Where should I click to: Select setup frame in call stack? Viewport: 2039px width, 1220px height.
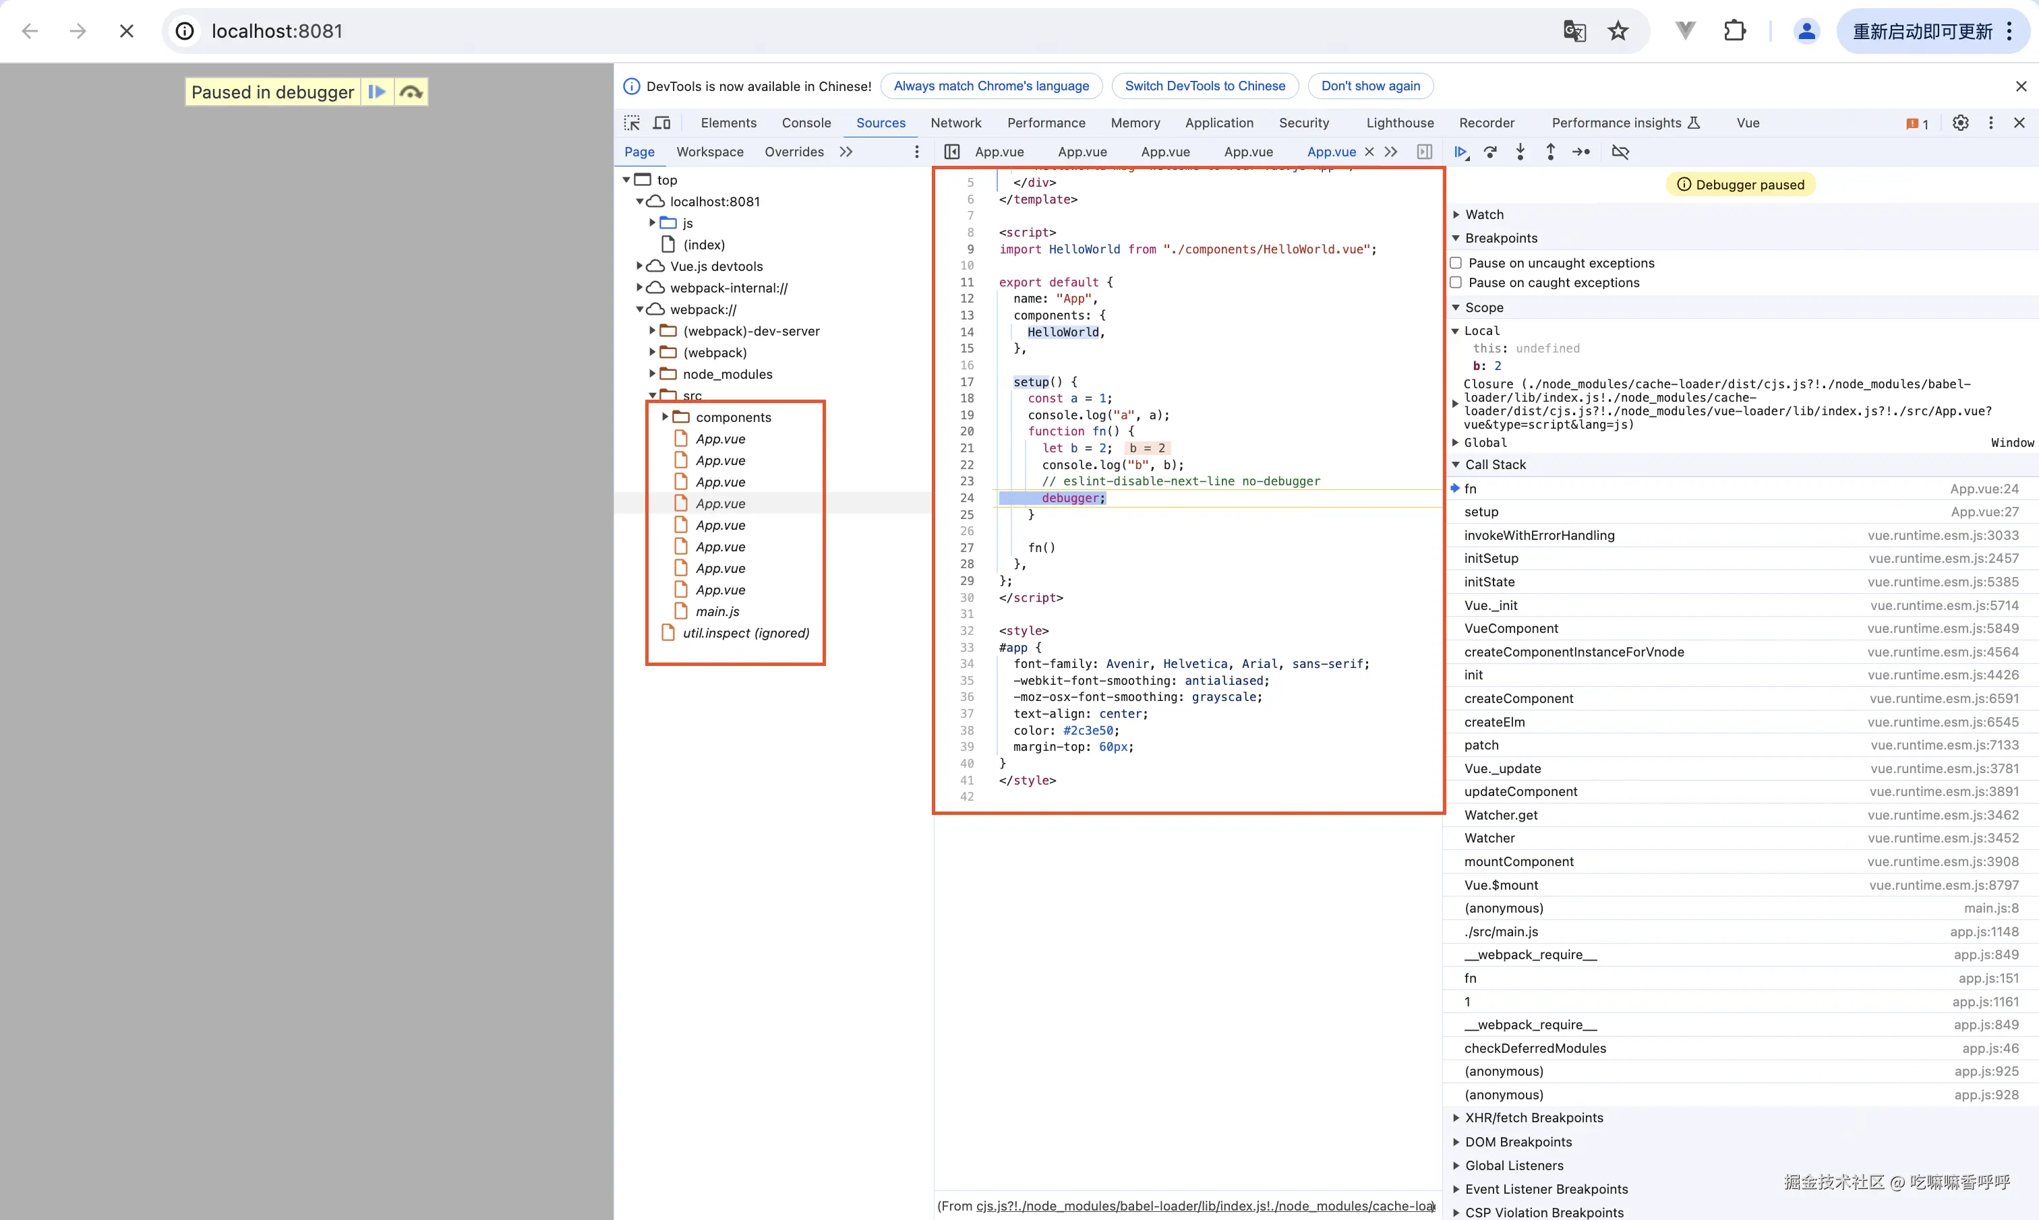[x=1481, y=512]
